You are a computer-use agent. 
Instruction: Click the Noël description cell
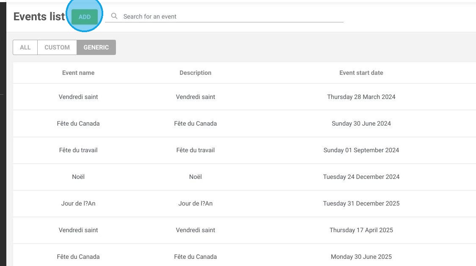pyautogui.click(x=195, y=177)
